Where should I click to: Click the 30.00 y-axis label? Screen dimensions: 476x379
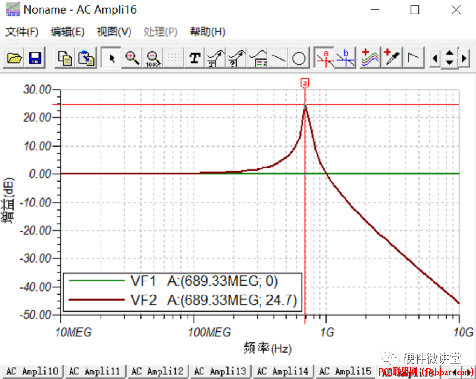coord(37,89)
